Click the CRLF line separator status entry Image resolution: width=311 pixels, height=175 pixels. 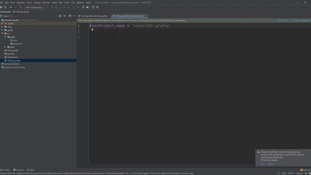284,173
